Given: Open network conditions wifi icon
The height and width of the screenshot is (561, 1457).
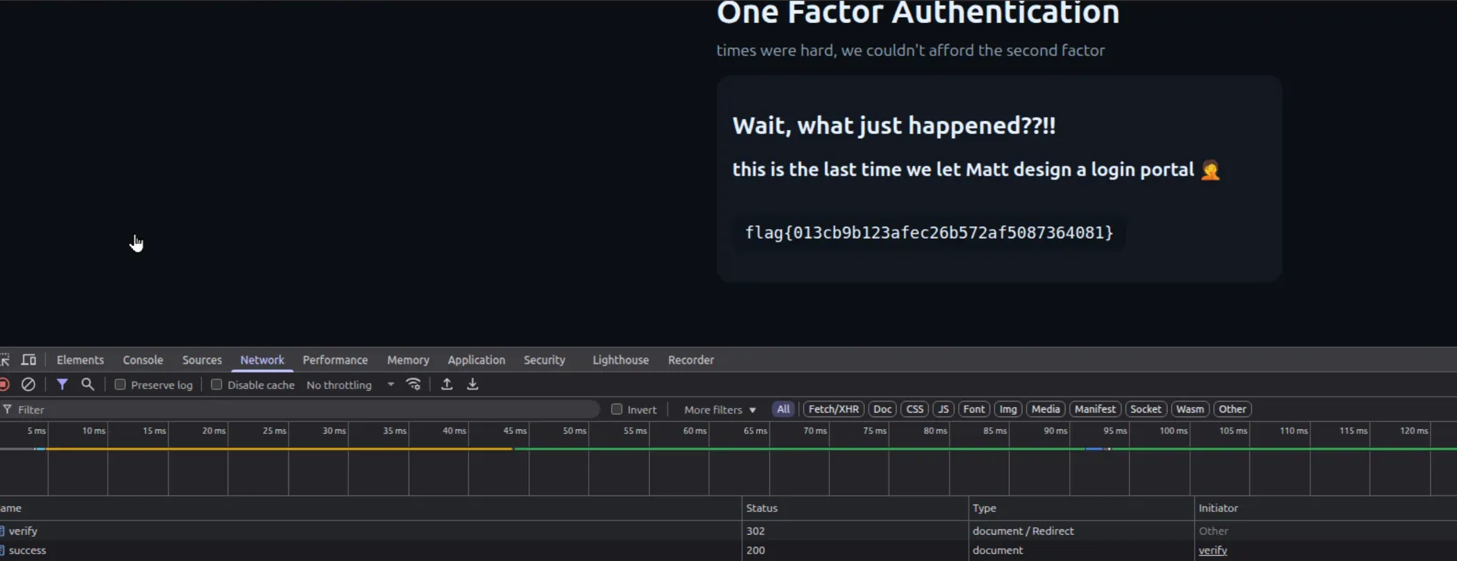Looking at the screenshot, I should [x=413, y=384].
